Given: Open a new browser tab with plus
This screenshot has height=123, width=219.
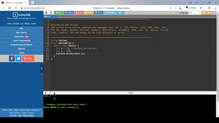Looking at the screenshot, I should 33,2.
